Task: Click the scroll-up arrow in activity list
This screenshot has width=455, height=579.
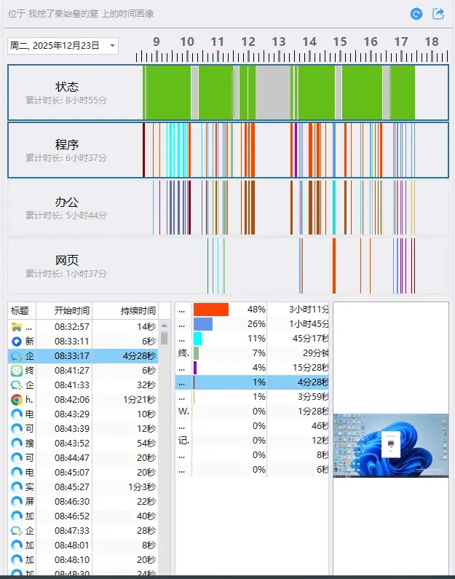Action: pyautogui.click(x=165, y=326)
